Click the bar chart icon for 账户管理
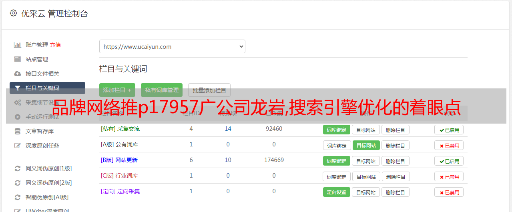512x212 pixels. (17, 45)
